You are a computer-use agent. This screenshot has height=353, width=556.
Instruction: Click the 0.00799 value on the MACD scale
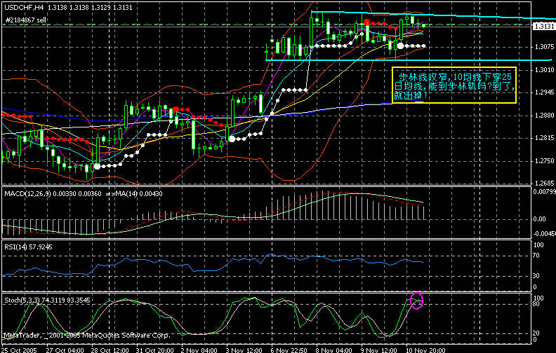pyautogui.click(x=543, y=191)
